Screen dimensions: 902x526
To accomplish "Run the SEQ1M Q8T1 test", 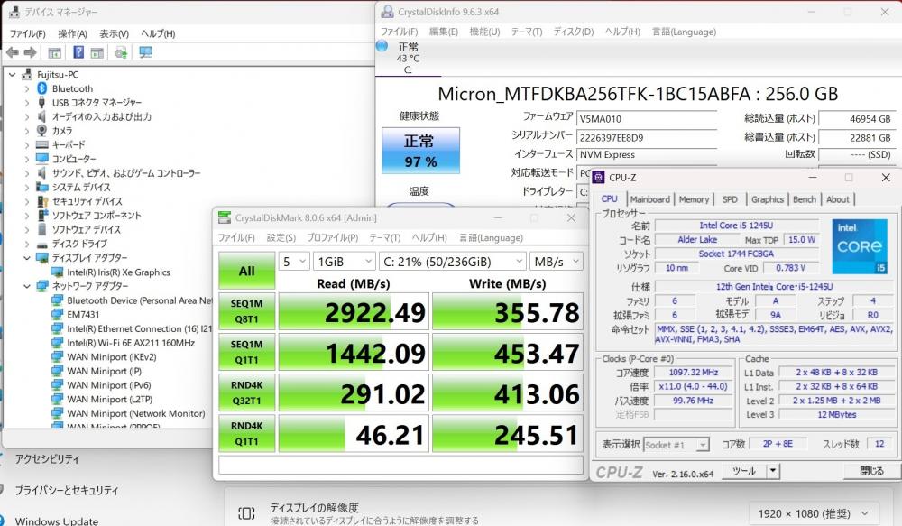I will [247, 310].
